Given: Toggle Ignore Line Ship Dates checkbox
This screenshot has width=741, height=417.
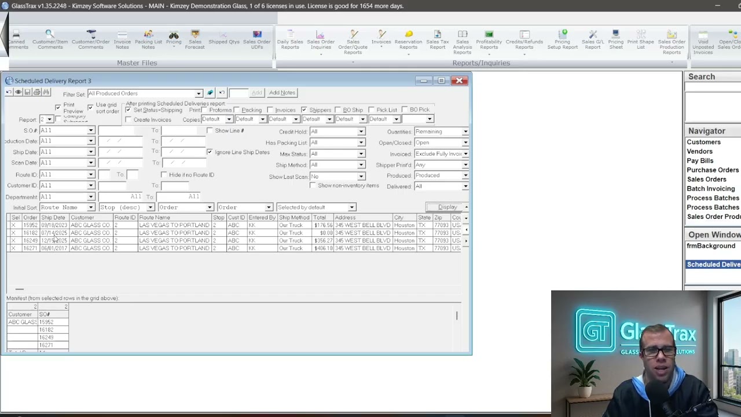Looking at the screenshot, I should pyautogui.click(x=210, y=152).
